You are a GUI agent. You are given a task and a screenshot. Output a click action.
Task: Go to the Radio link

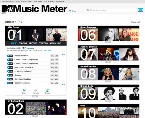point(30,2)
